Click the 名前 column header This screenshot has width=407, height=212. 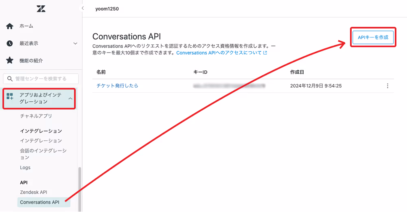pos(101,72)
